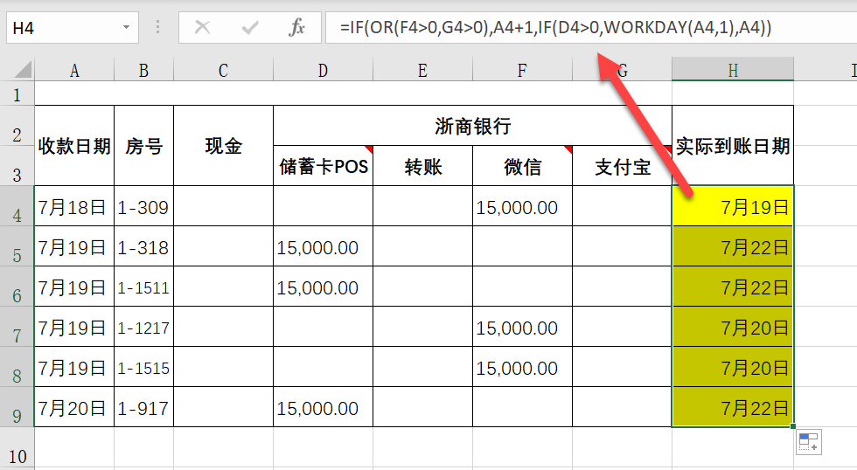Click the 实际到账日期 header cell
857x470 pixels.
(x=733, y=146)
